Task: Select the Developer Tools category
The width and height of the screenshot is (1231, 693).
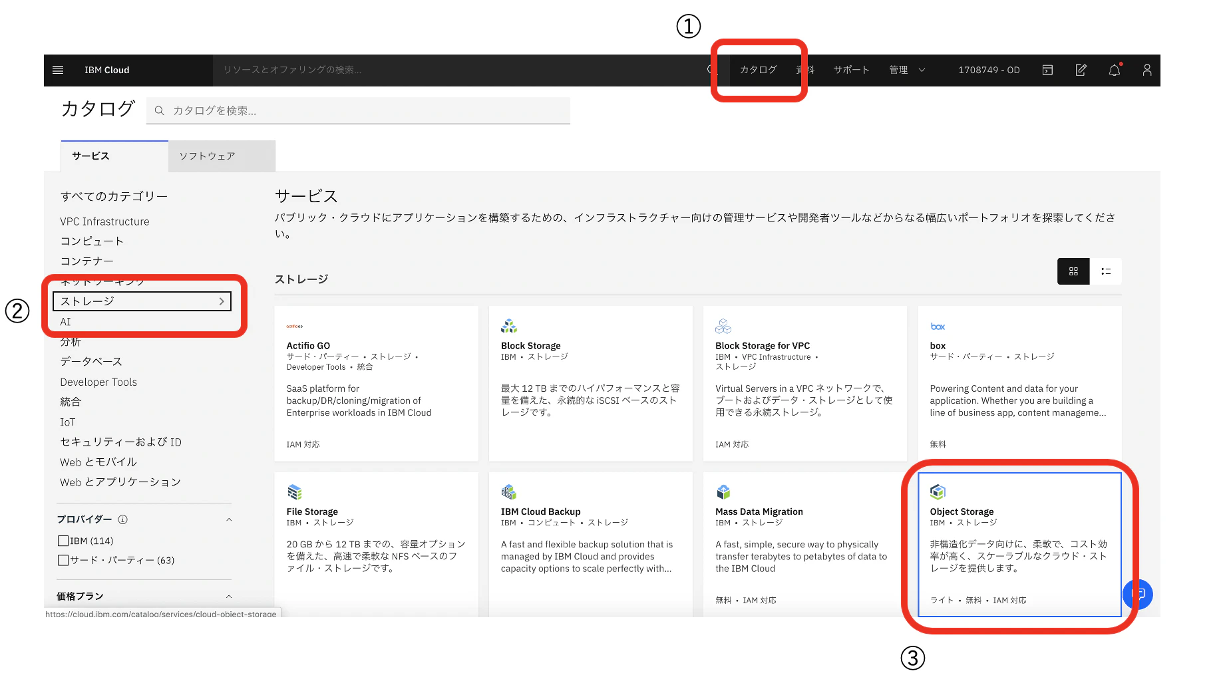Action: [x=98, y=382]
